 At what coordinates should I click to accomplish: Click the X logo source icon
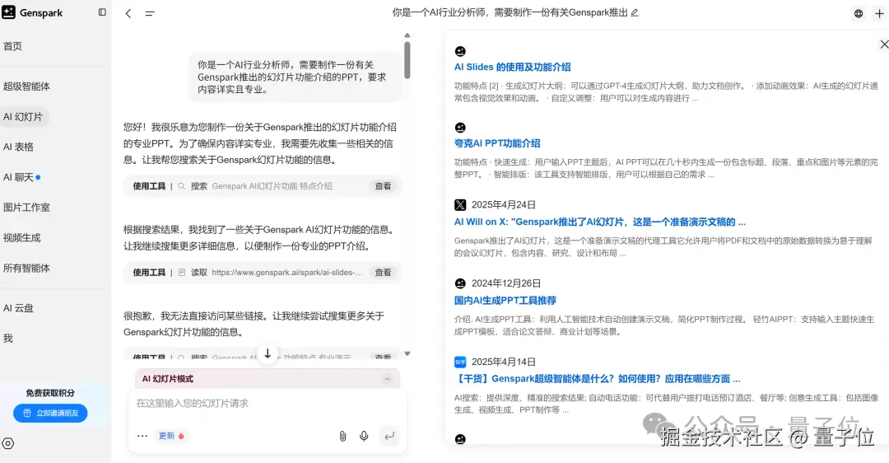point(460,205)
